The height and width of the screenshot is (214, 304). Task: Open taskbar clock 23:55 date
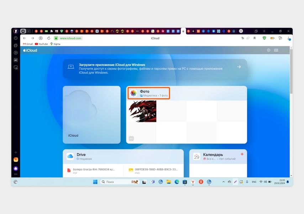(x=279, y=182)
